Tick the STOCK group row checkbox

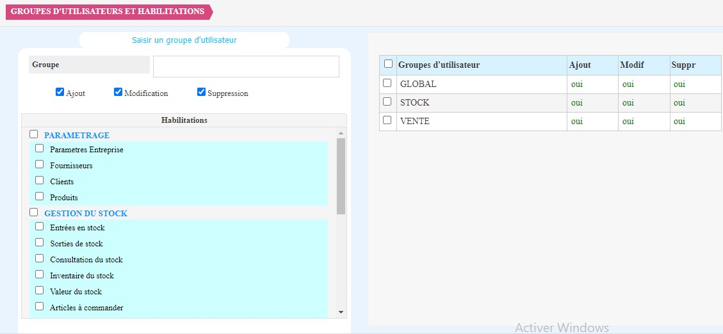(x=387, y=102)
